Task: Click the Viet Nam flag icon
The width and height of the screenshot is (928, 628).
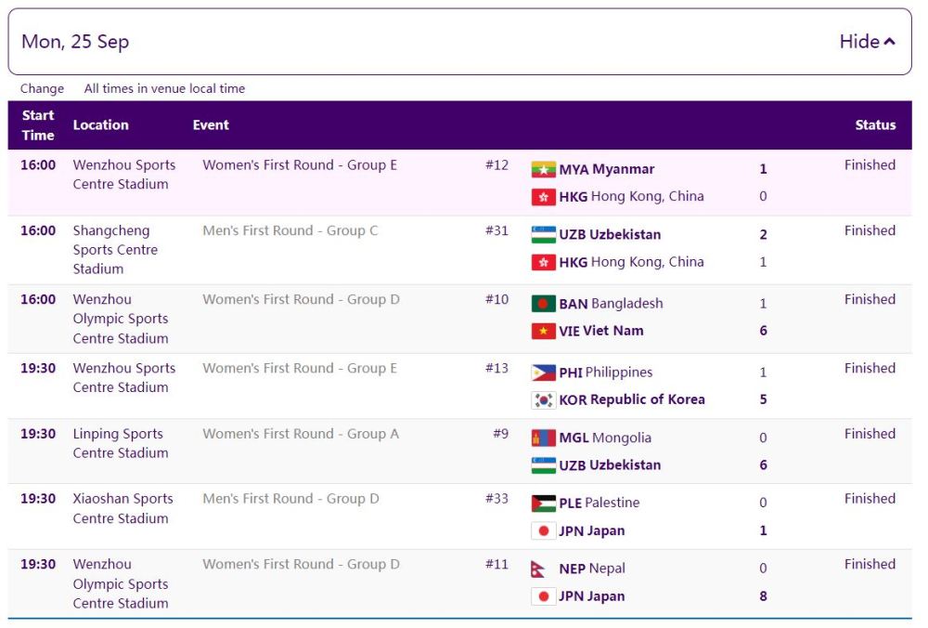Action: pyautogui.click(x=543, y=331)
